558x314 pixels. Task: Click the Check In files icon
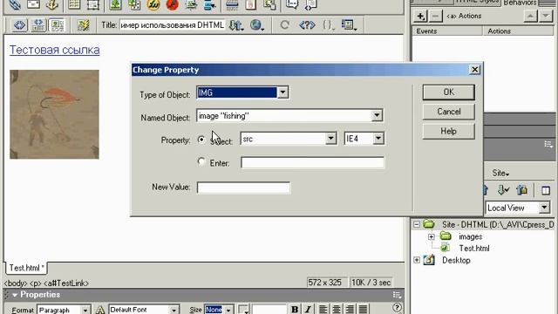[x=521, y=190]
